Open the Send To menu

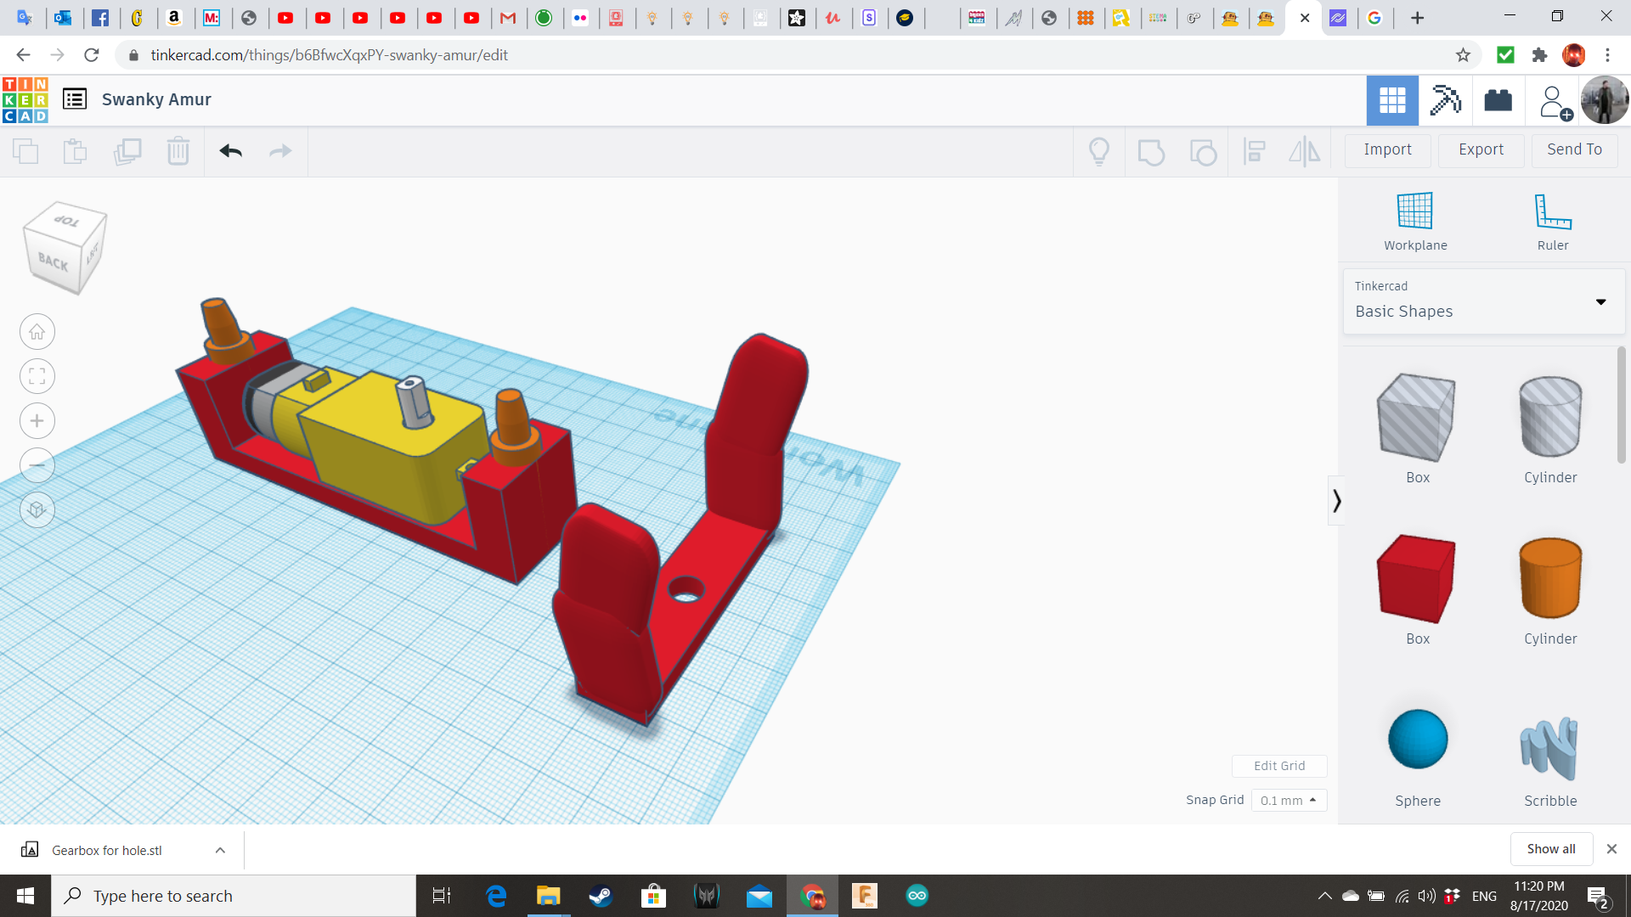click(x=1573, y=149)
